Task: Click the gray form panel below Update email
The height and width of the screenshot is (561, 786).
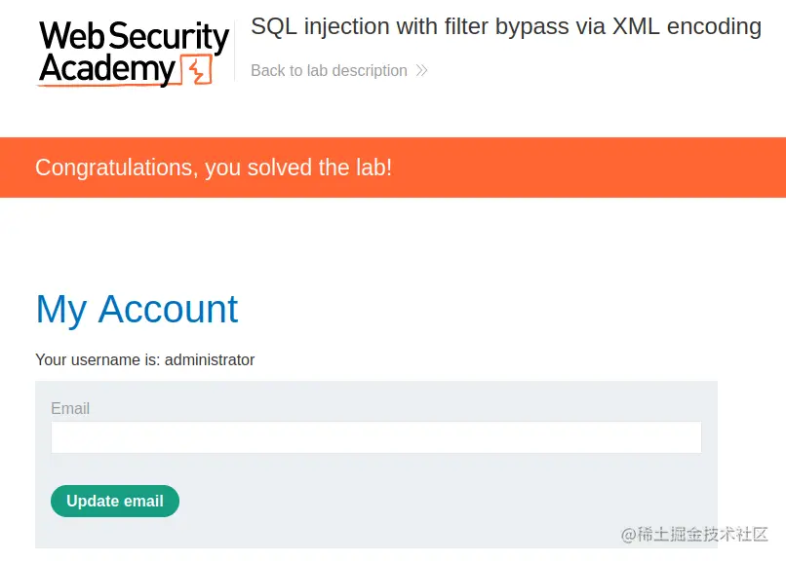Action: point(376,533)
